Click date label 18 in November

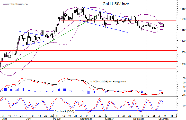148,116
